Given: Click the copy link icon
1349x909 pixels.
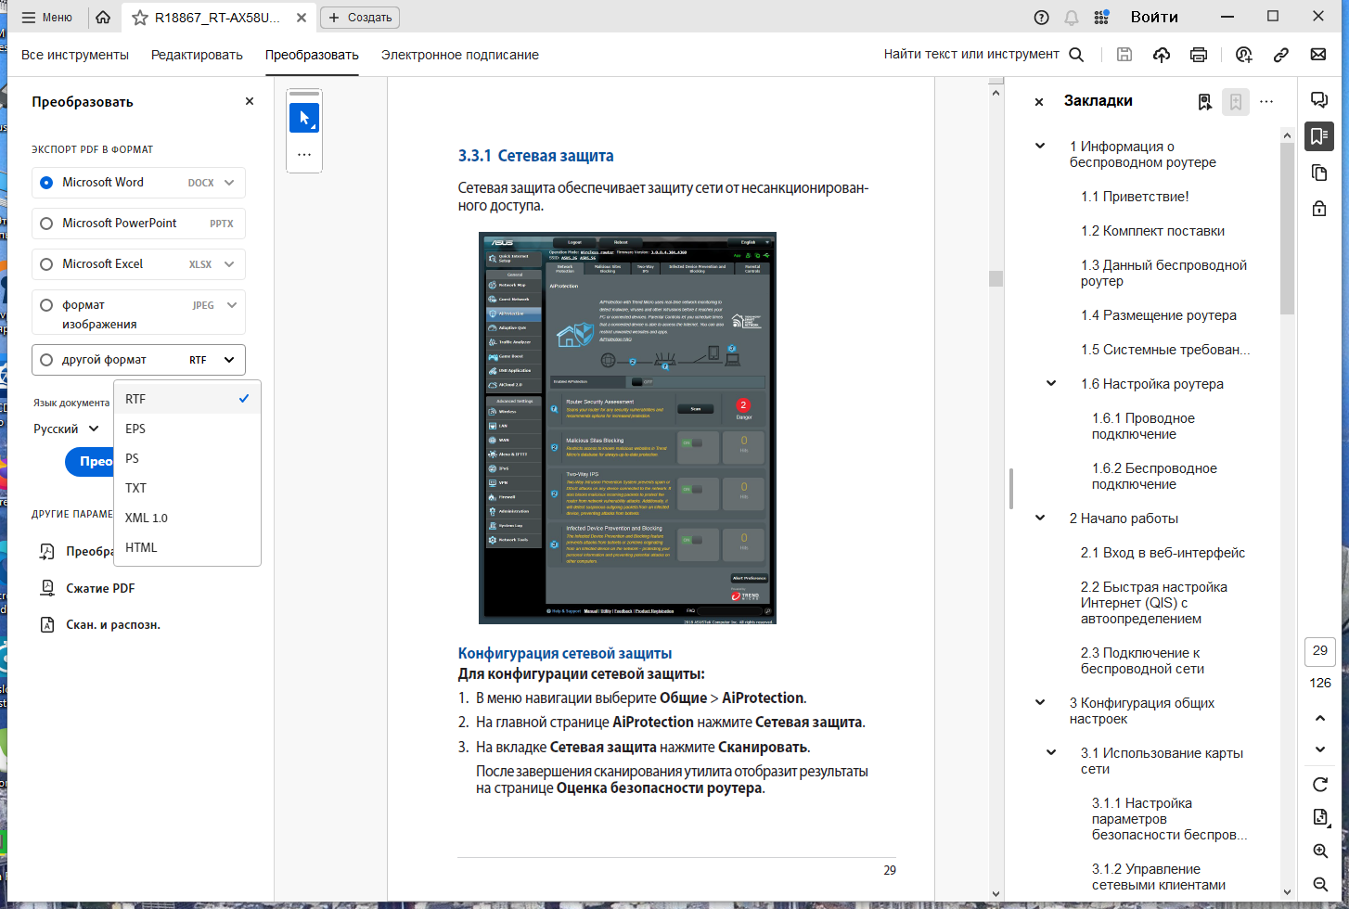Looking at the screenshot, I should click(x=1281, y=55).
